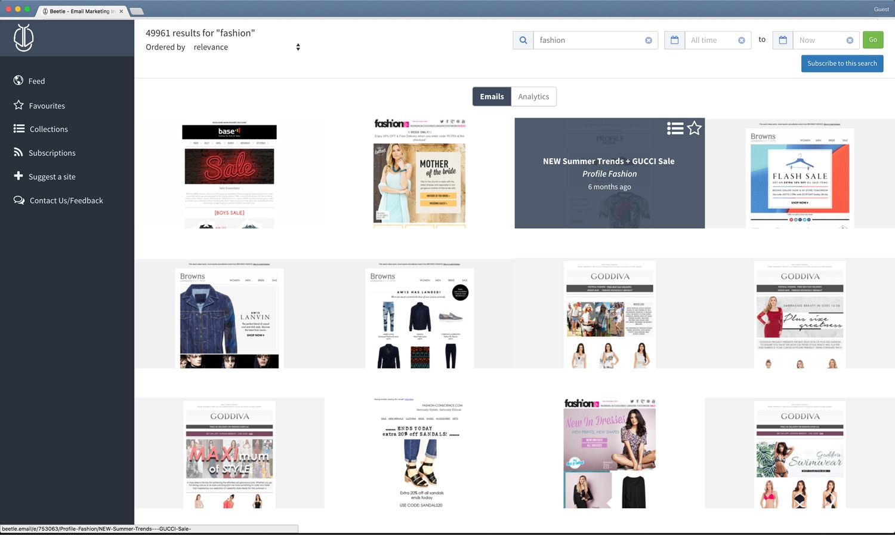
Task: Switch to the Emails tab
Action: (492, 97)
